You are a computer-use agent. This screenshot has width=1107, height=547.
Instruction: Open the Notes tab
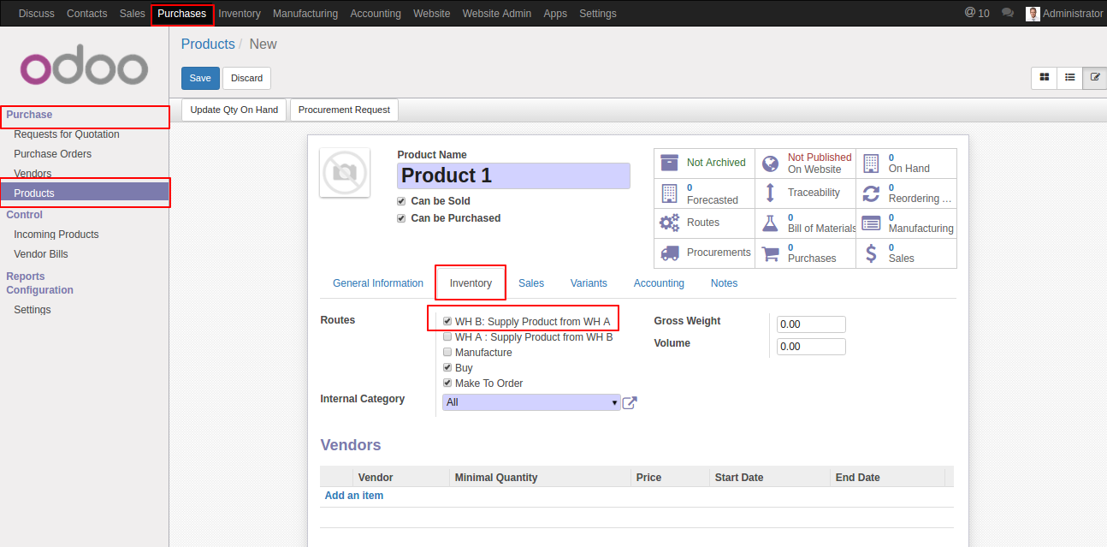(724, 283)
